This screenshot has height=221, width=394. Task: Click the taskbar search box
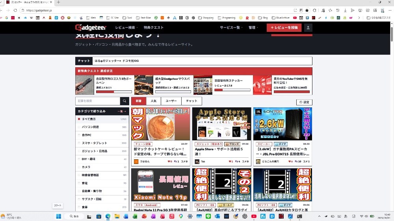pos(74,216)
